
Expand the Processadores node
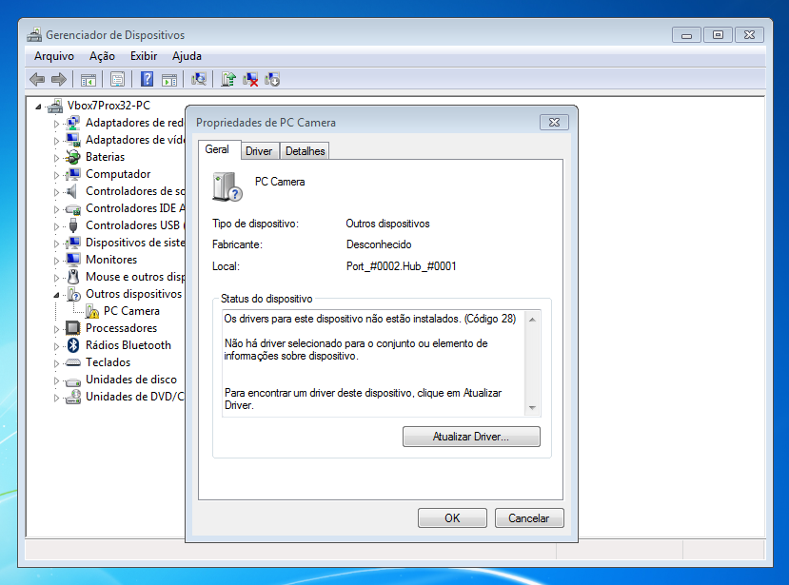(x=56, y=328)
